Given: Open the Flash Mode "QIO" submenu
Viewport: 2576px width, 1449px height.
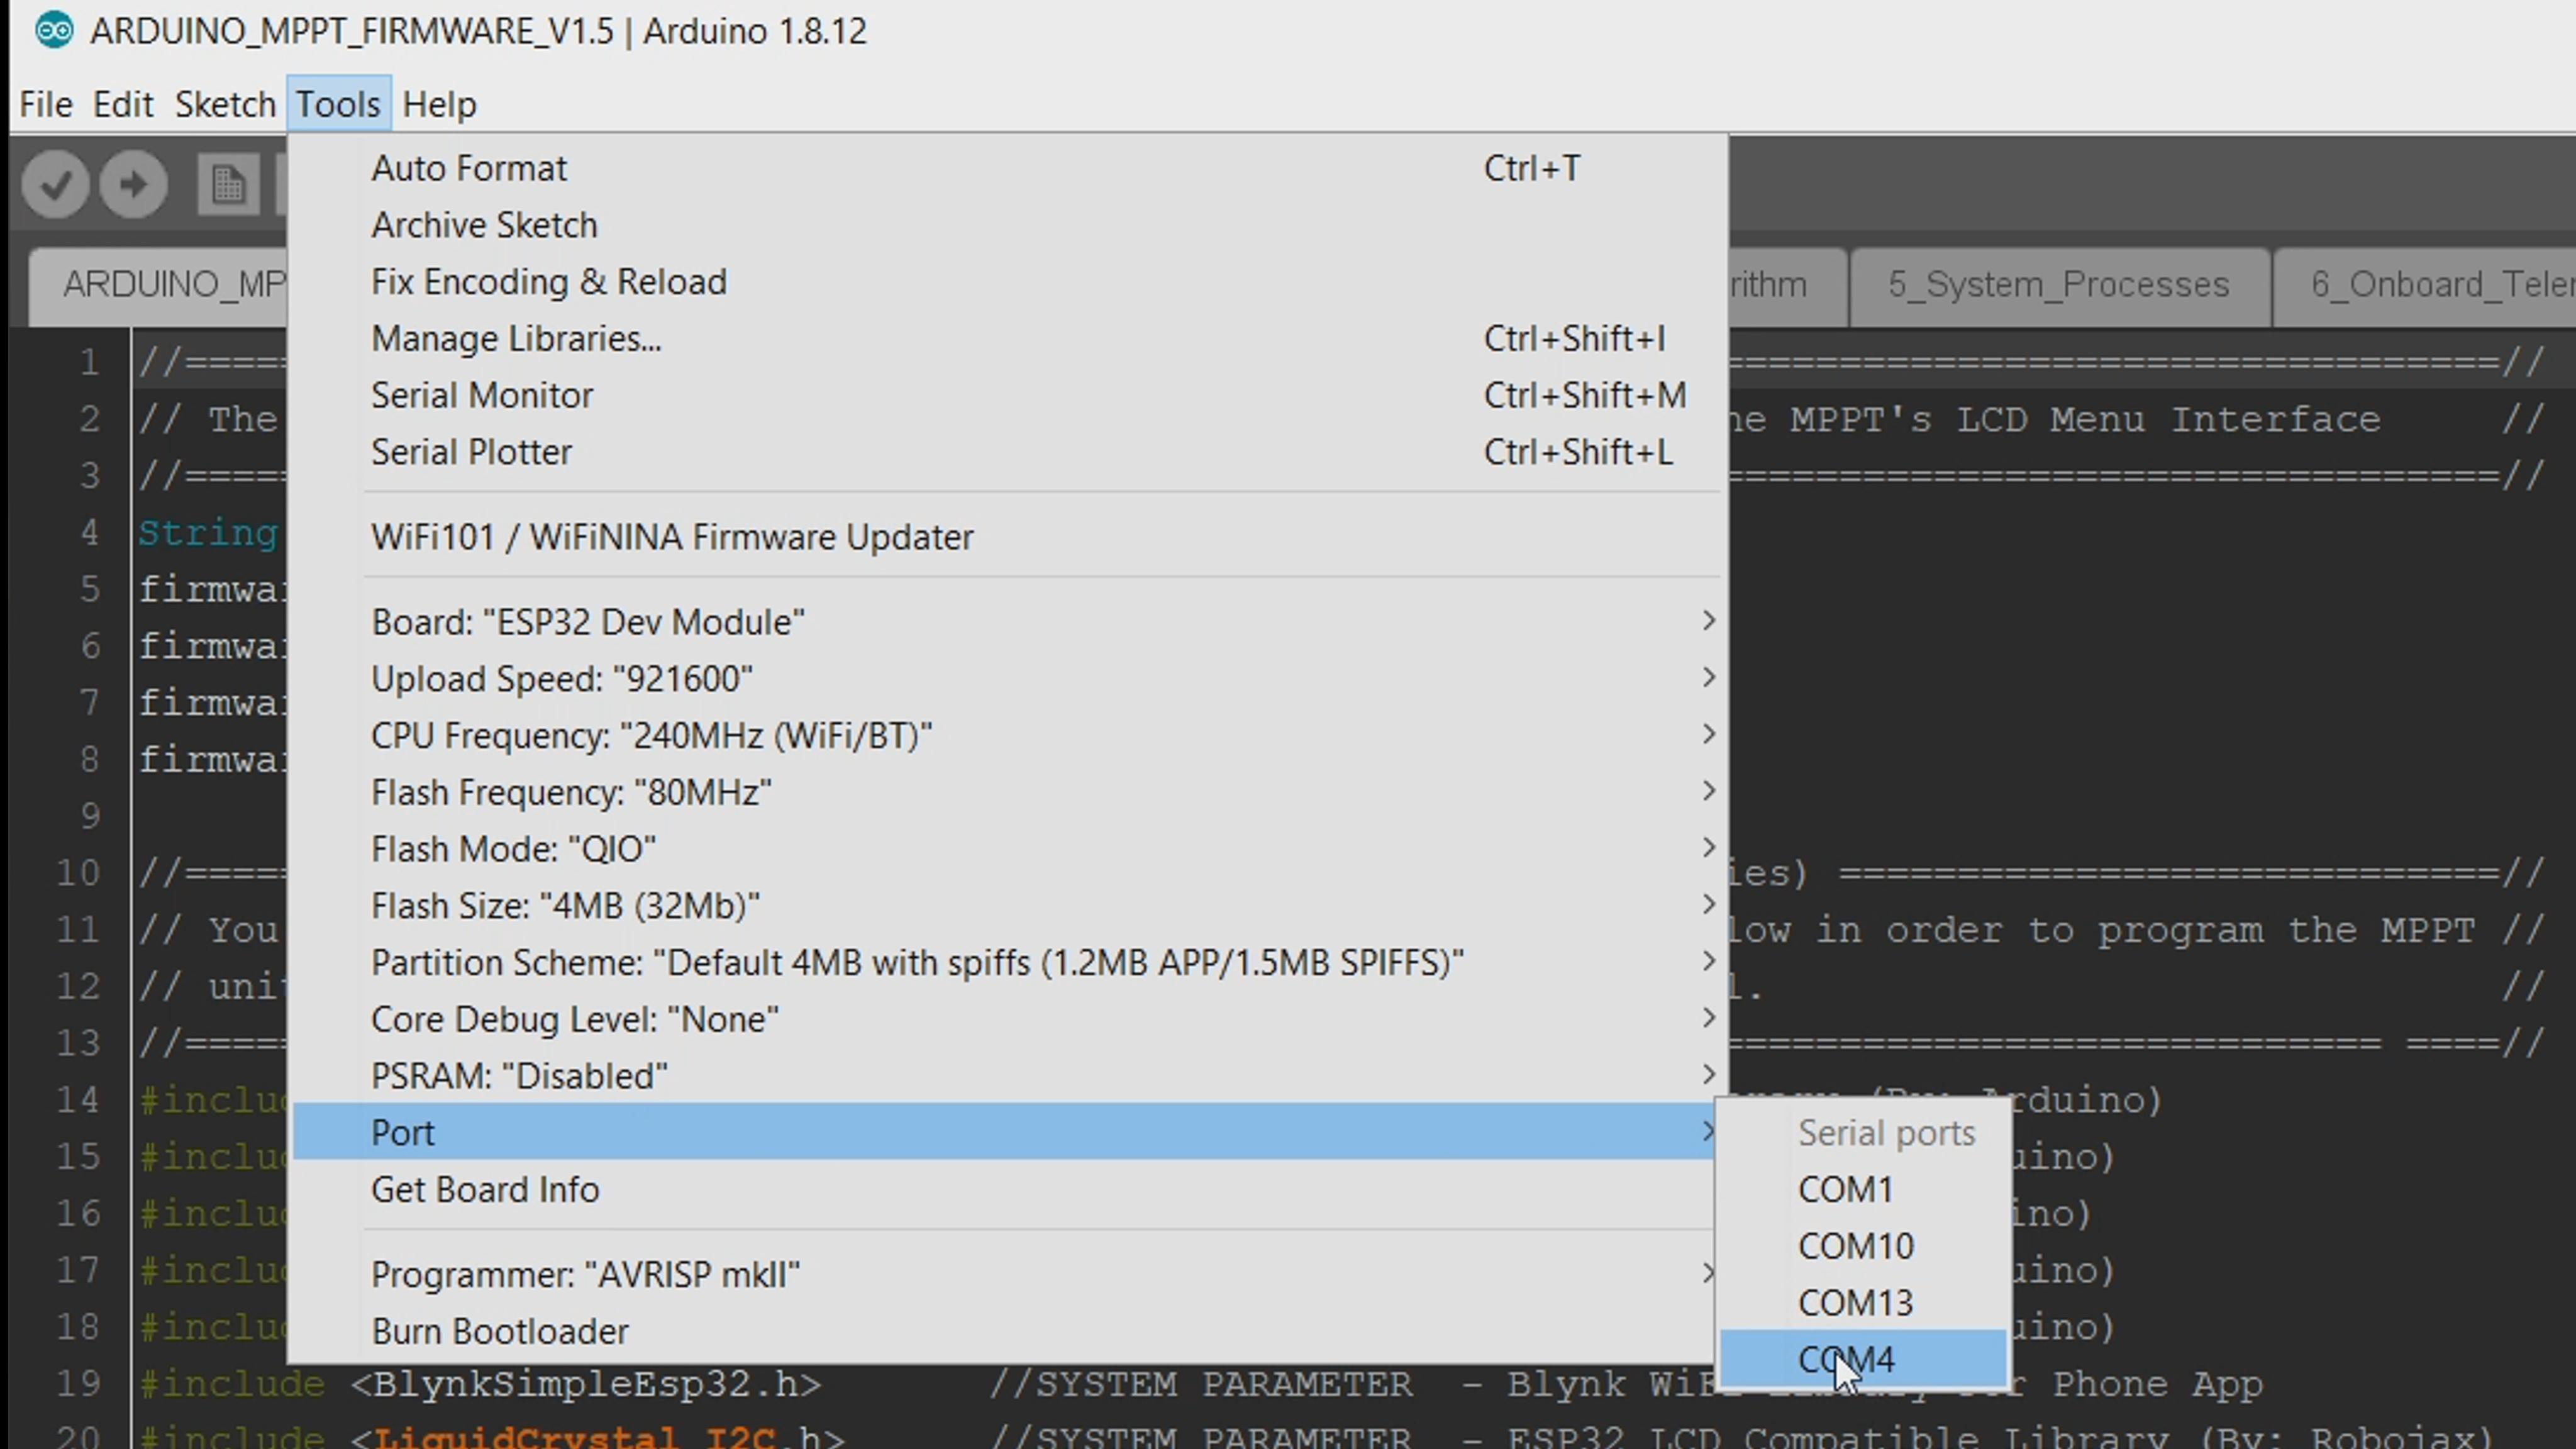Looking at the screenshot, I should click(x=513, y=849).
